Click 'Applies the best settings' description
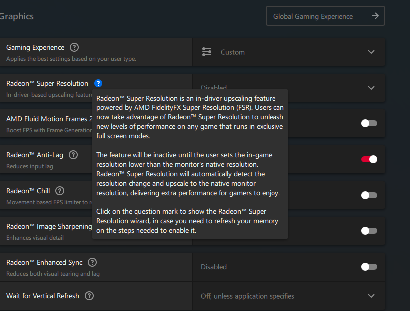The width and height of the screenshot is (410, 311). click(x=71, y=59)
